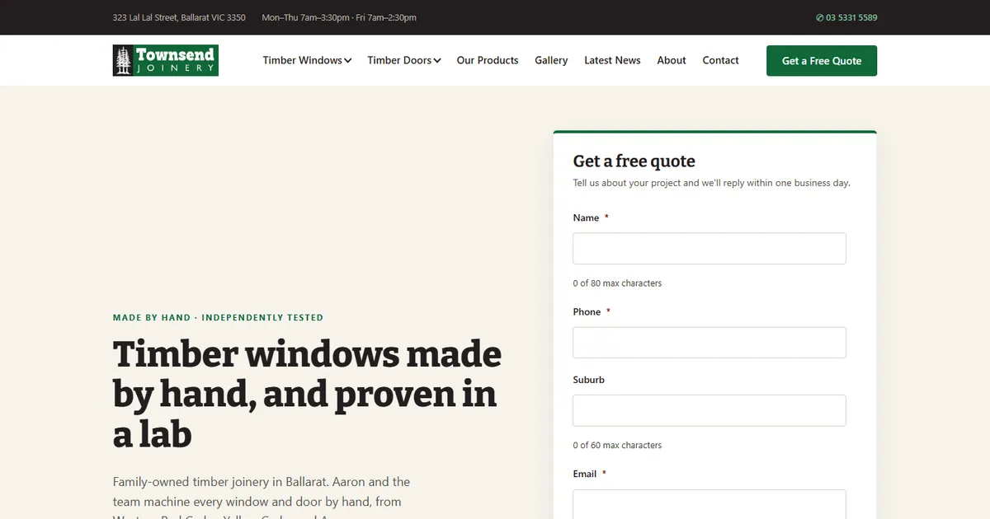Open the About menu item
This screenshot has height=519, width=990.
[672, 60]
